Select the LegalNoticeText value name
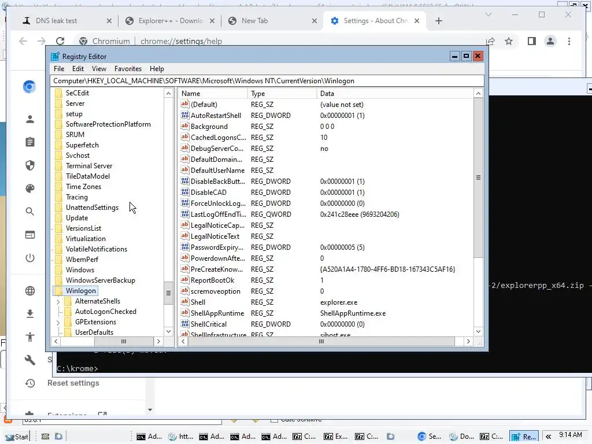Viewport: 592px width, 444px height. coord(215,236)
